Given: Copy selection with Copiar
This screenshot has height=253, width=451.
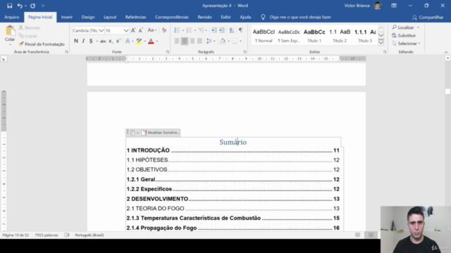Looking at the screenshot, I should click(28, 36).
